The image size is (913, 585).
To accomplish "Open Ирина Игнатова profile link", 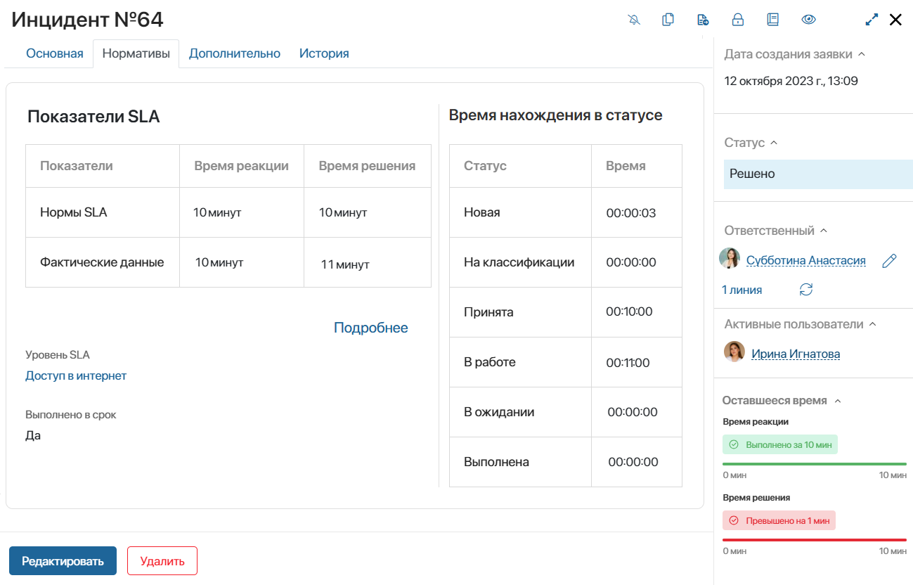I will (796, 354).
